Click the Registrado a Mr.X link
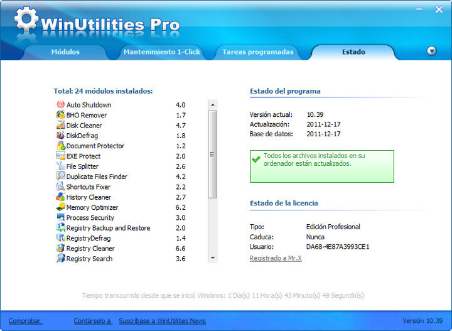 click(x=276, y=258)
